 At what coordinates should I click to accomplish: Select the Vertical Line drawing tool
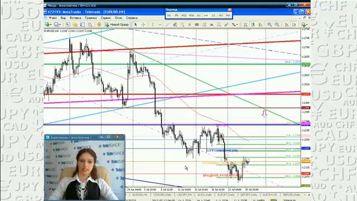152,25
